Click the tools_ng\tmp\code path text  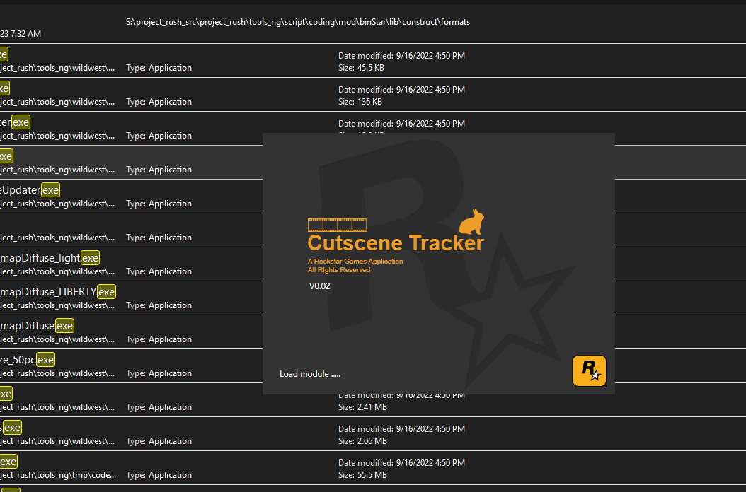click(57, 475)
